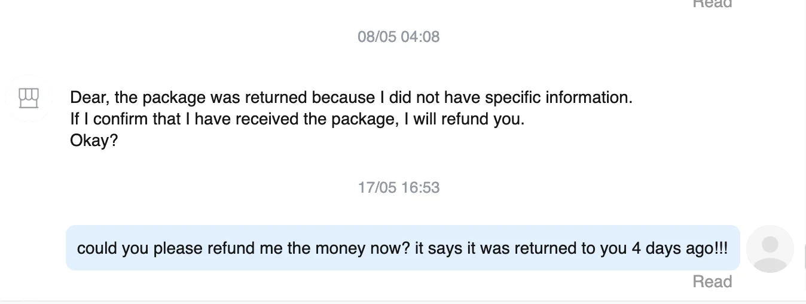This screenshot has width=806, height=304.
Task: Click the 'Read' status under the blue bubble
Action: pos(712,281)
